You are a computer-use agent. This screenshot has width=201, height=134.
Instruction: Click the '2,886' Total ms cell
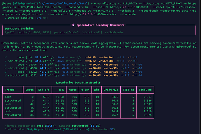tap(147, 101)
